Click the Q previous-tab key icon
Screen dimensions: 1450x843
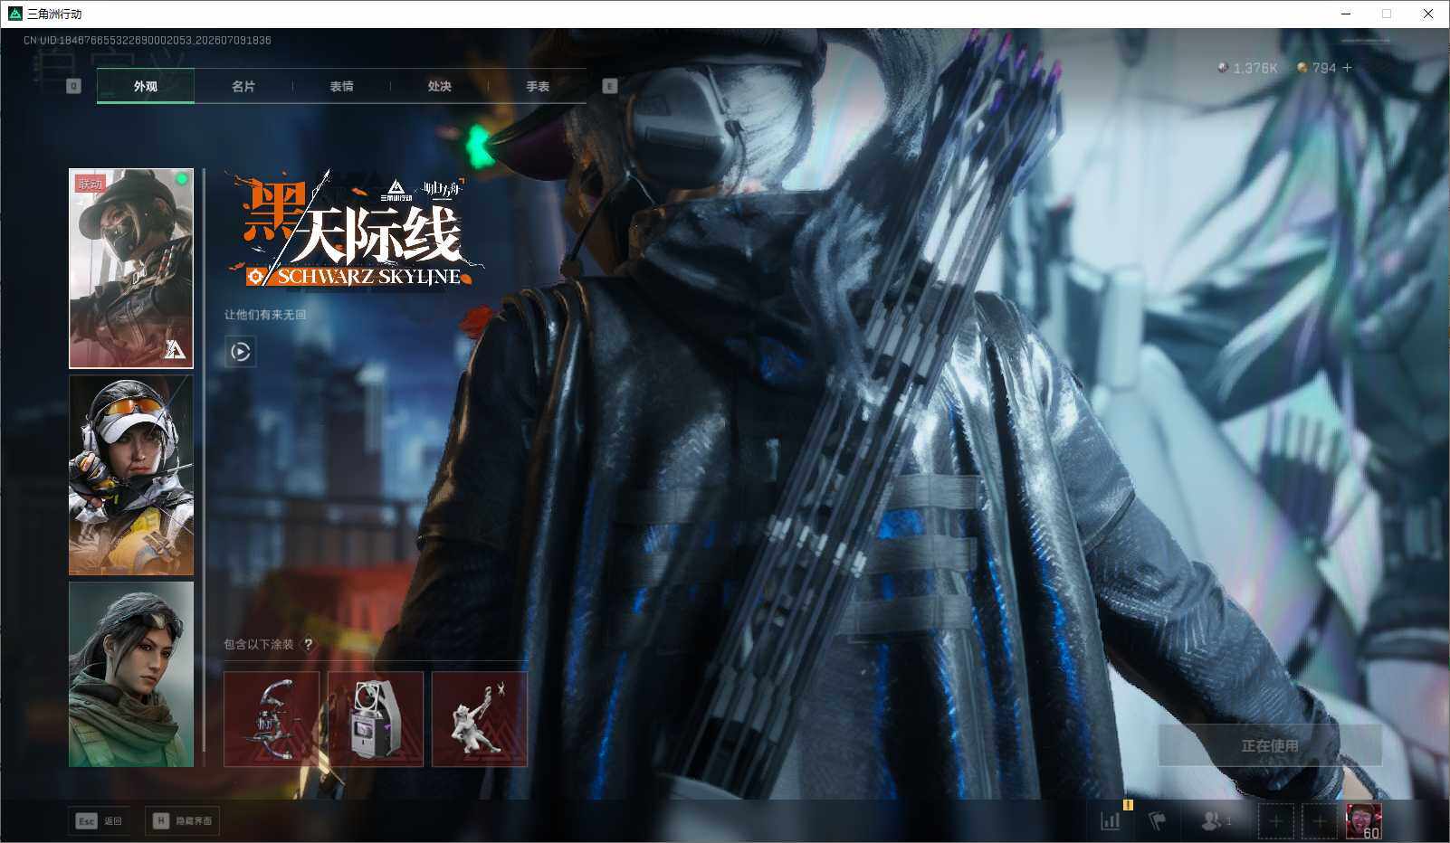pos(73,86)
